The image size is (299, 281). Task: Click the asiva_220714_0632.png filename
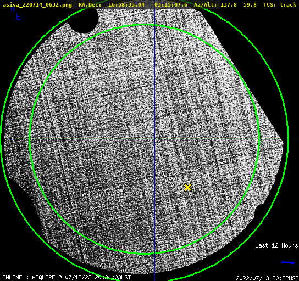click(x=37, y=5)
